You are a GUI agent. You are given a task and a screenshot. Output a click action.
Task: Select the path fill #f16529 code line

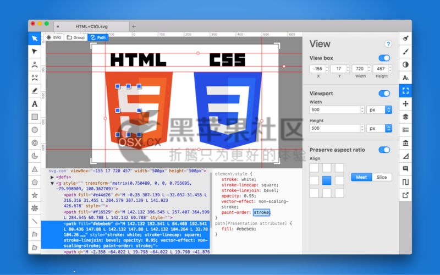coord(136,215)
